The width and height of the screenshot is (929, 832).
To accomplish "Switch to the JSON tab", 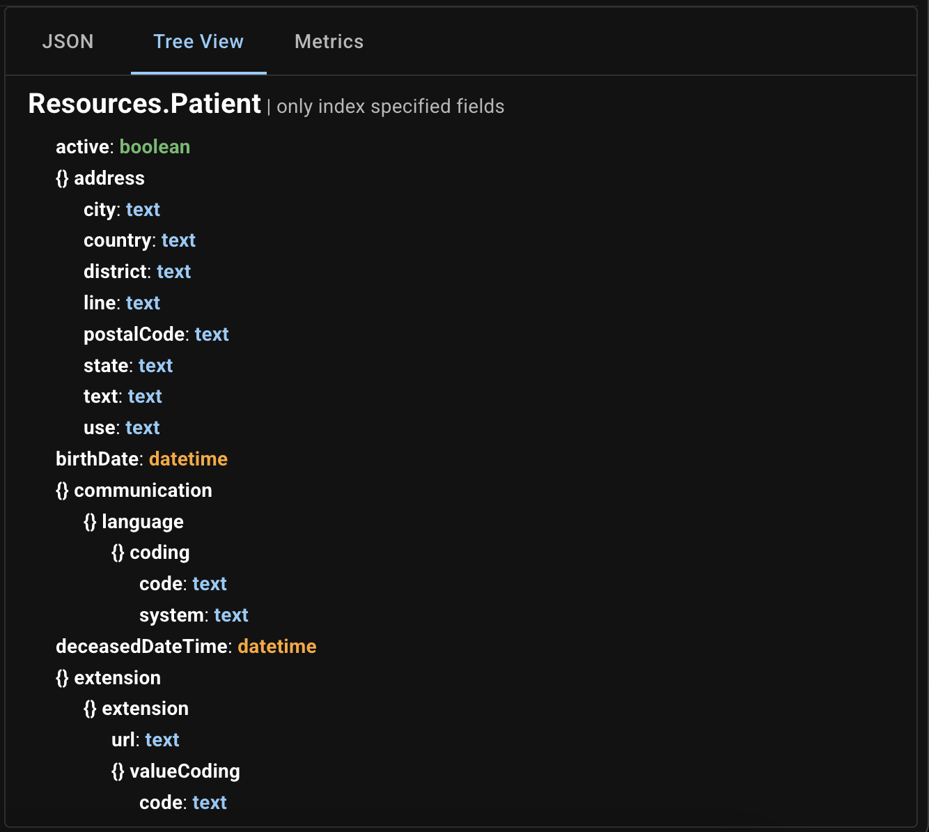I will click(x=68, y=42).
